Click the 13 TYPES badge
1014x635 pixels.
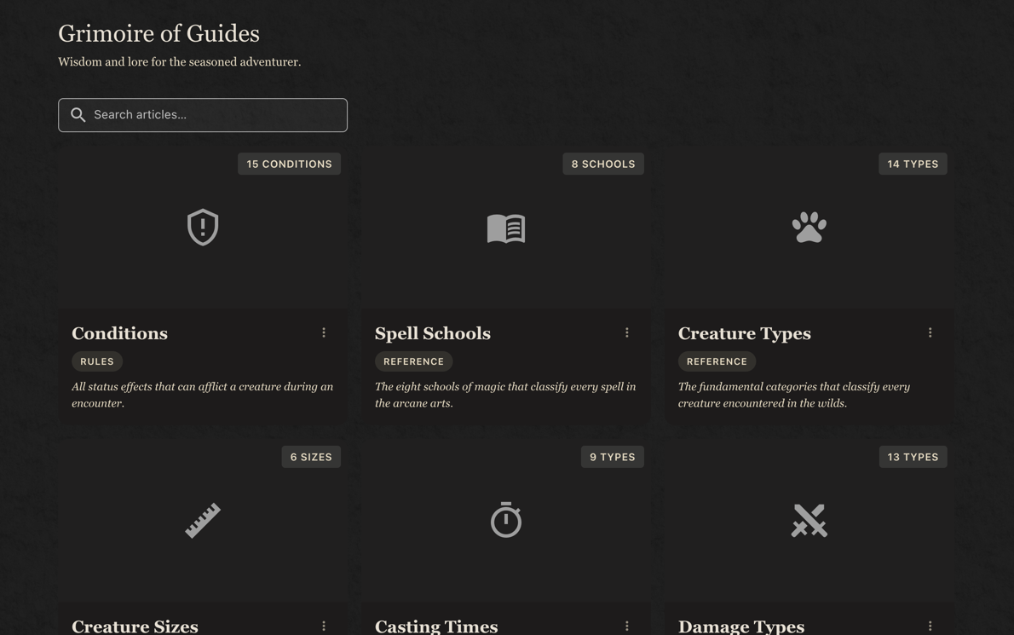tap(913, 457)
